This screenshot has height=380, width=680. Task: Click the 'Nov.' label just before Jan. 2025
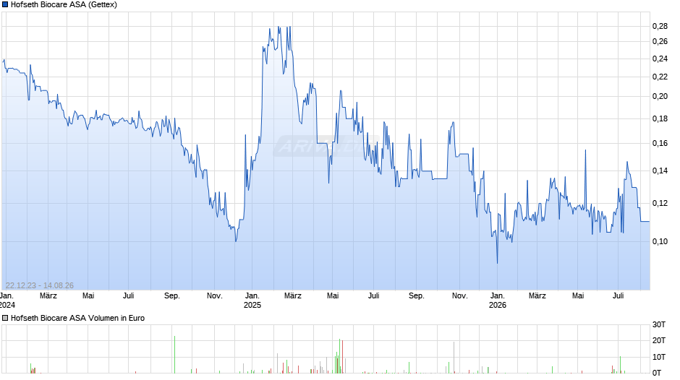coord(215,296)
